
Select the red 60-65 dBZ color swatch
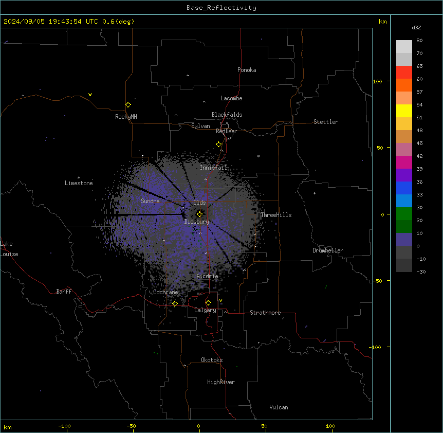[x=404, y=73]
